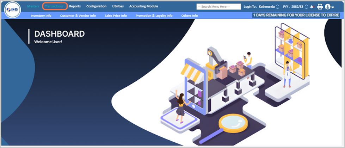Expand the fiscal year 2082/83 selector
The image size is (345, 148).
(306, 6)
